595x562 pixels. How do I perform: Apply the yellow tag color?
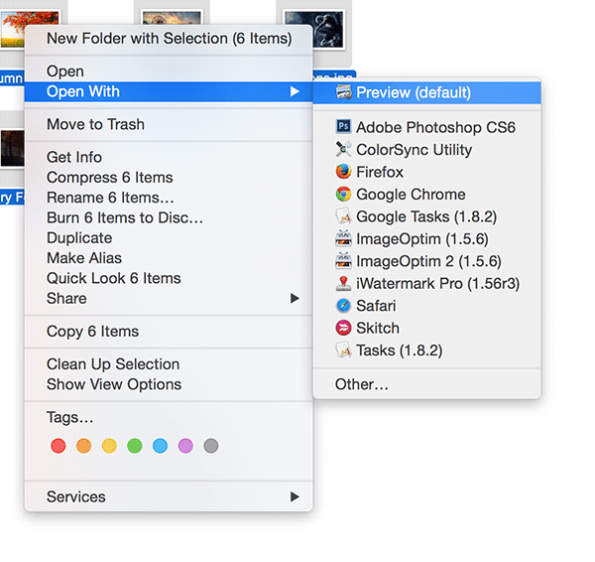point(109,446)
